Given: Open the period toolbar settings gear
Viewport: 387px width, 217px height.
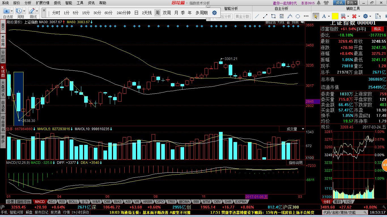Looking at the screenshot, I should coord(214,13).
